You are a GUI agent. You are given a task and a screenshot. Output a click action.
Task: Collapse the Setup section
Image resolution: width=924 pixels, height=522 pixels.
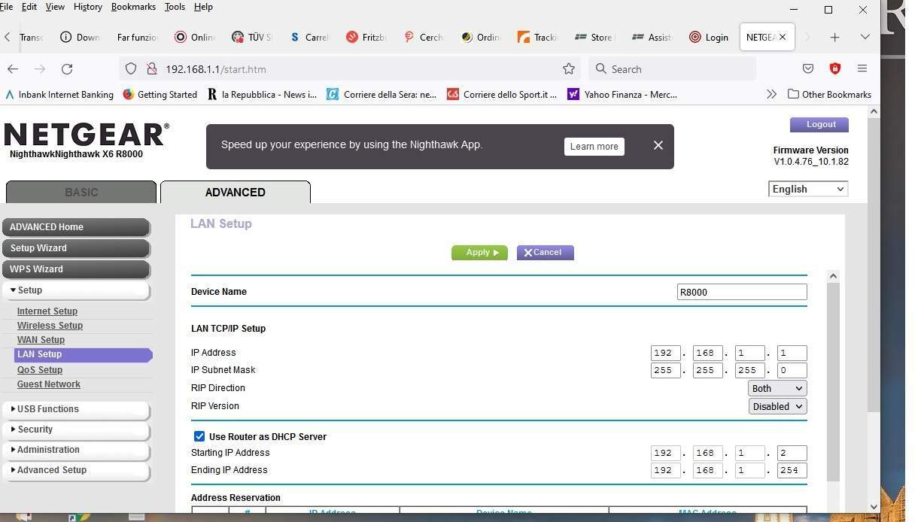(x=76, y=290)
